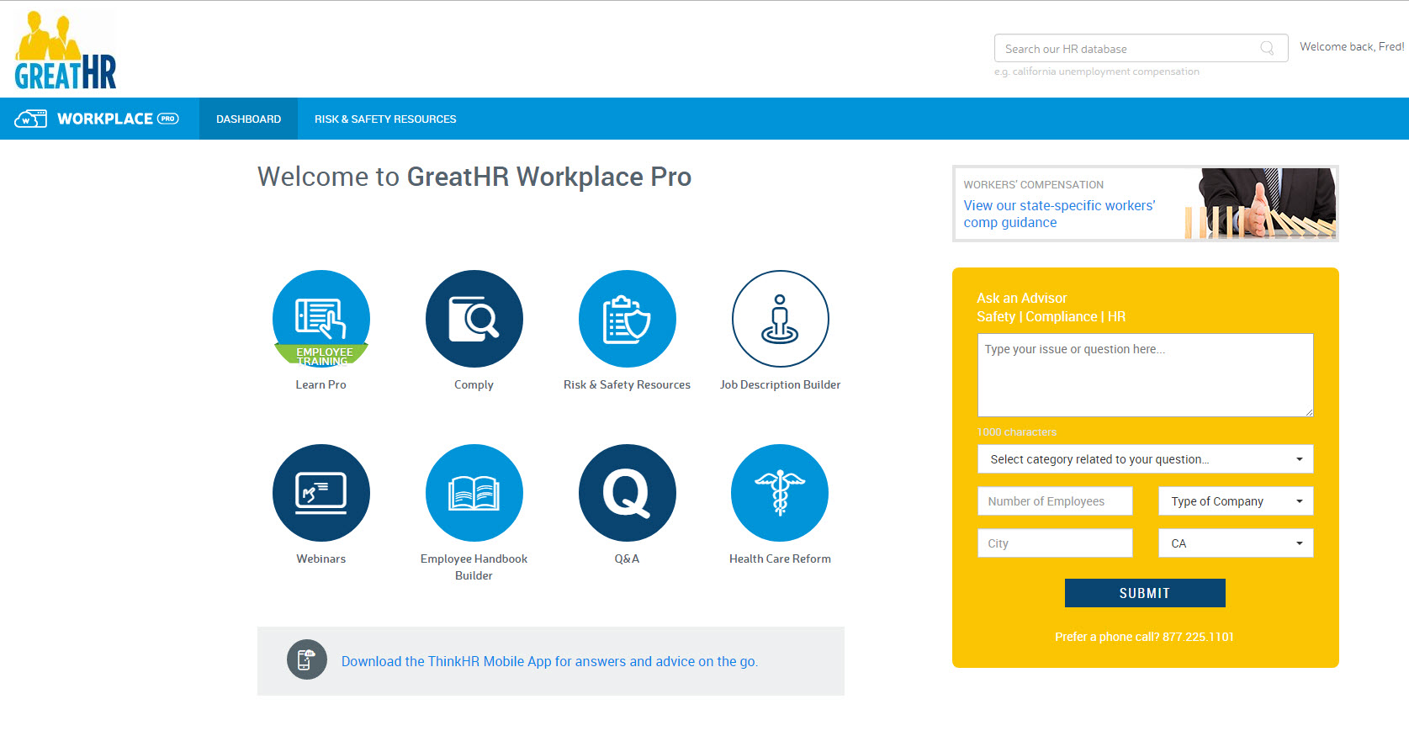Click Risk & Safety Resources label under icon
1409x736 pixels.
click(x=628, y=384)
